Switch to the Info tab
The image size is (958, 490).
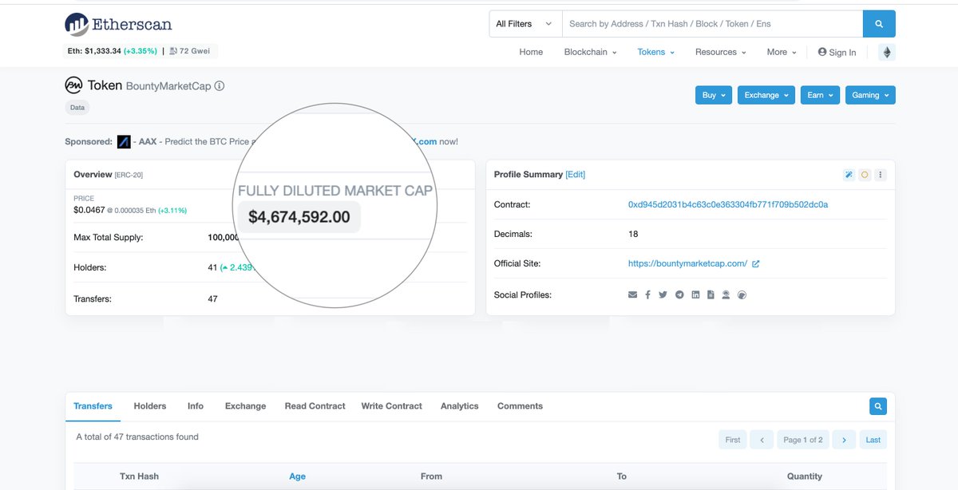[x=196, y=406]
